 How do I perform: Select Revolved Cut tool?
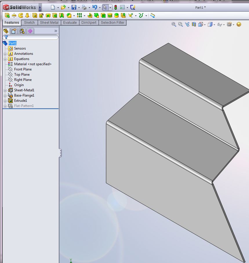pos(48,15)
